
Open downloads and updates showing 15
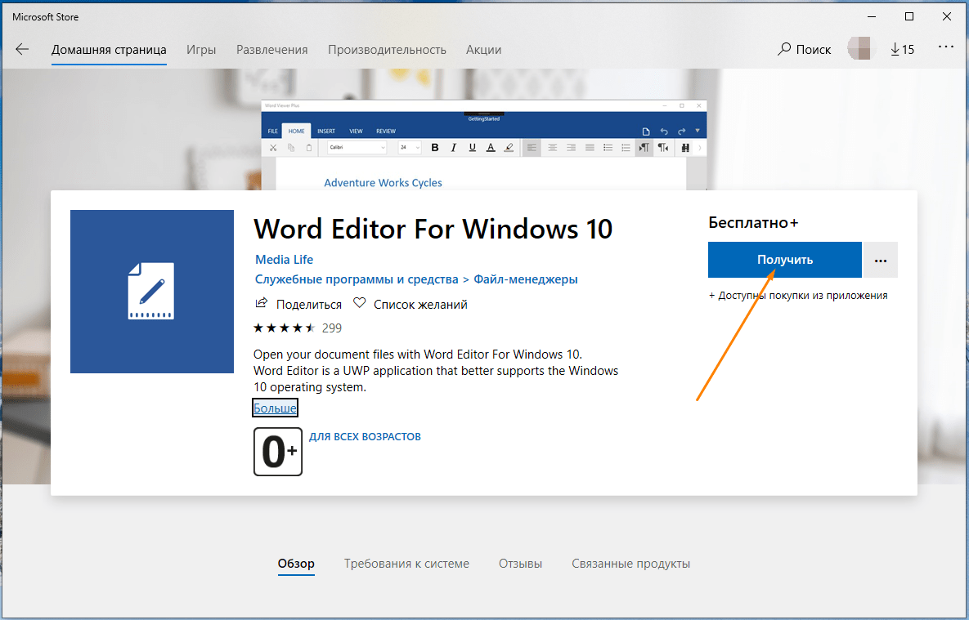(902, 49)
